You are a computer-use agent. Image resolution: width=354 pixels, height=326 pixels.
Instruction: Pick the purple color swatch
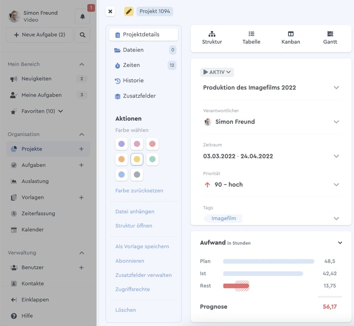tap(122, 144)
